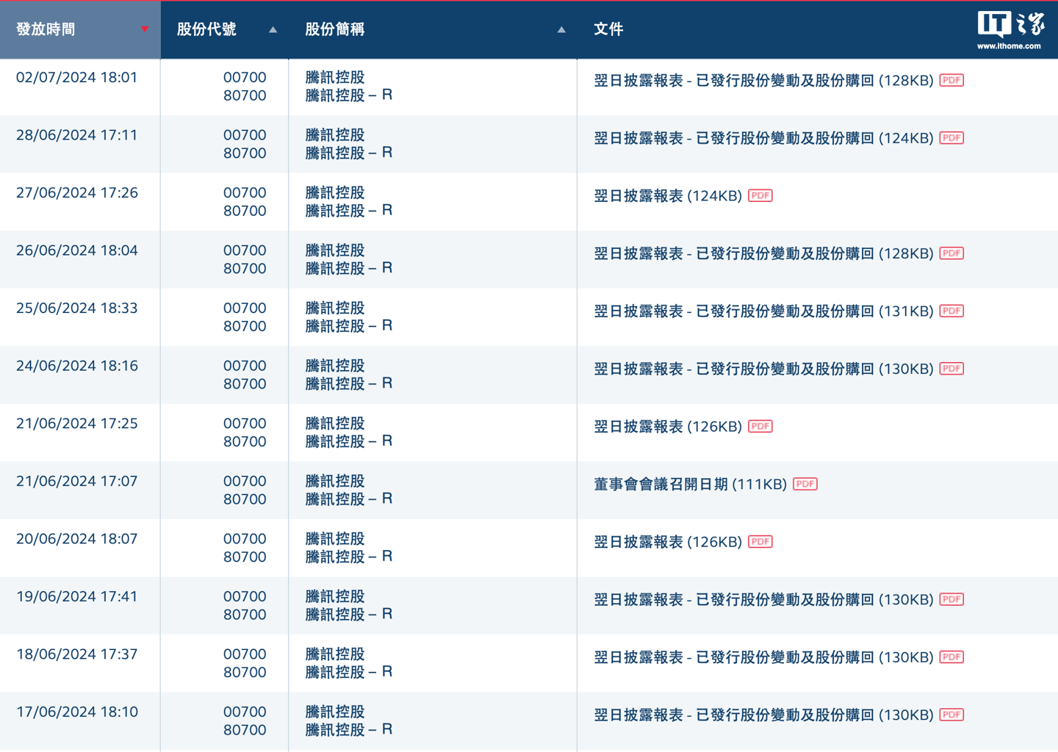This screenshot has width=1058, height=752.
Task: Open 翌日披露報表 link dated 24/06/2024 (130KB)
Action: click(763, 369)
